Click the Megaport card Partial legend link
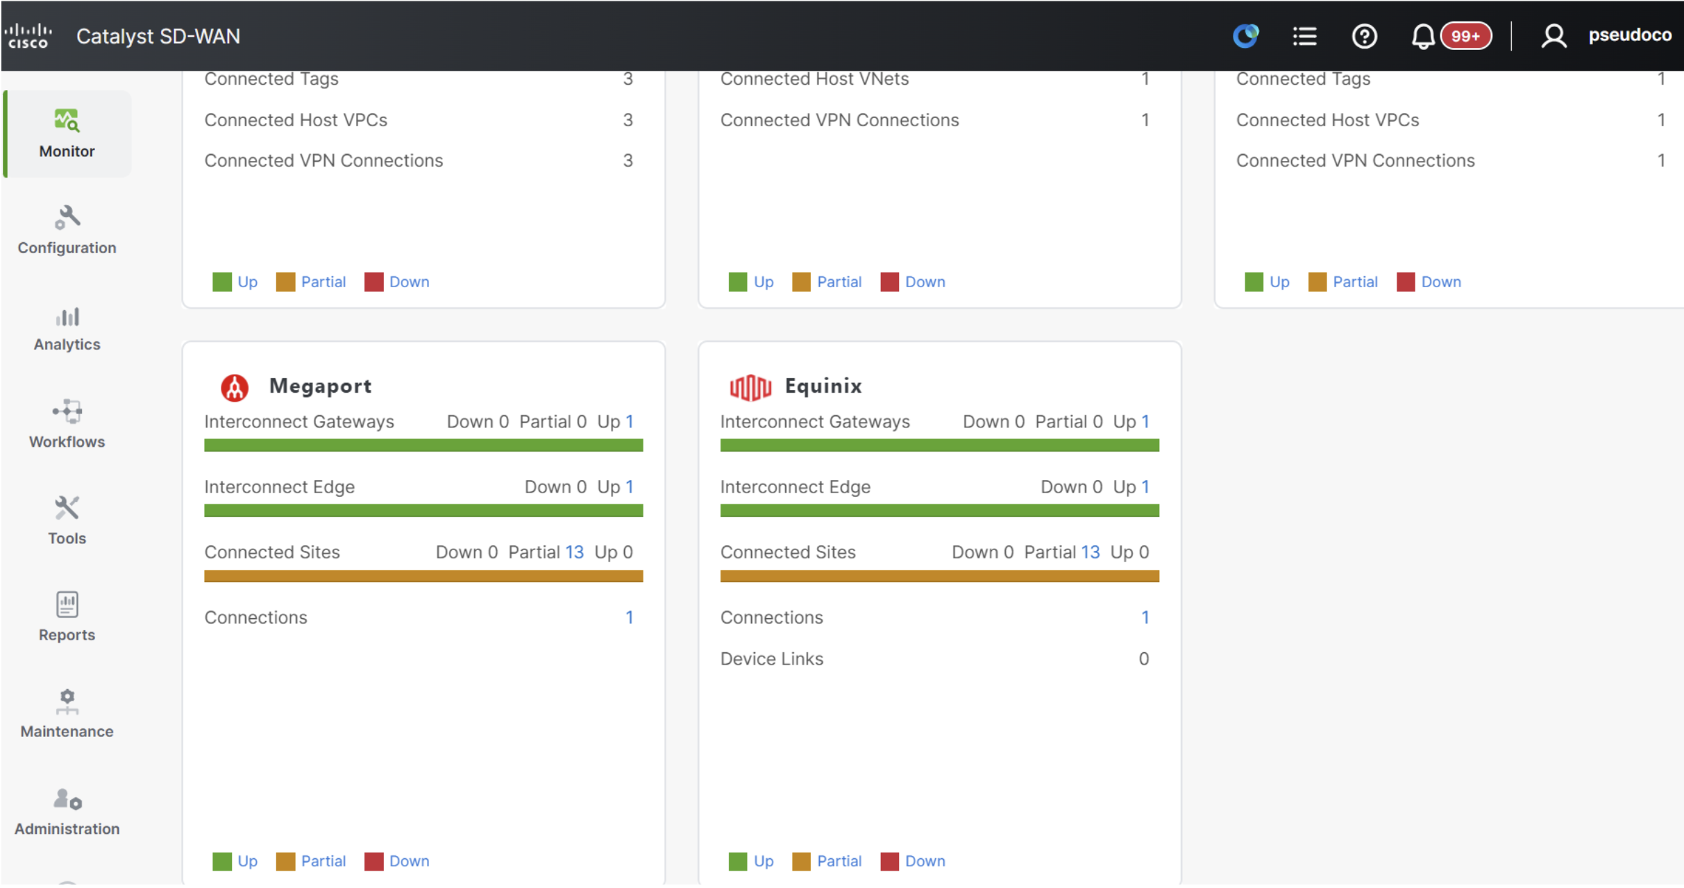 pyautogui.click(x=323, y=861)
